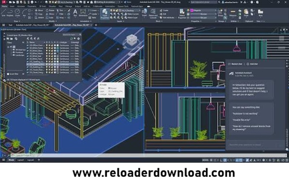Click the color swatch of first layer row
Viewport: 289px width, 182px height.
click(58, 45)
